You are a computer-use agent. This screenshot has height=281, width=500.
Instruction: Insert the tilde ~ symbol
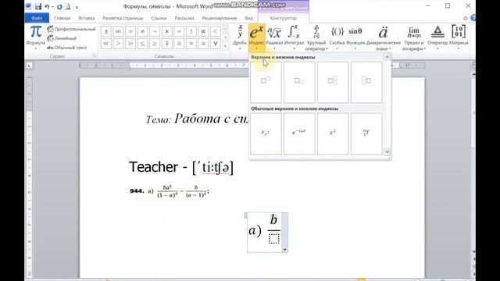pyautogui.click(x=155, y=31)
